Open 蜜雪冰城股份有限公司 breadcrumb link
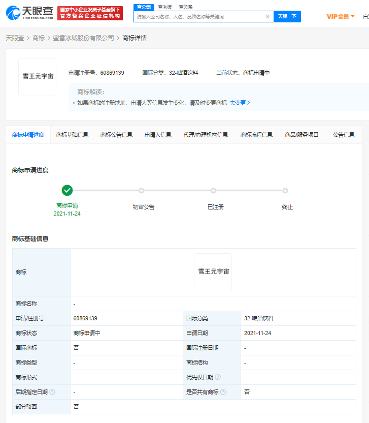Screen dimensions: 369x423 (84, 38)
